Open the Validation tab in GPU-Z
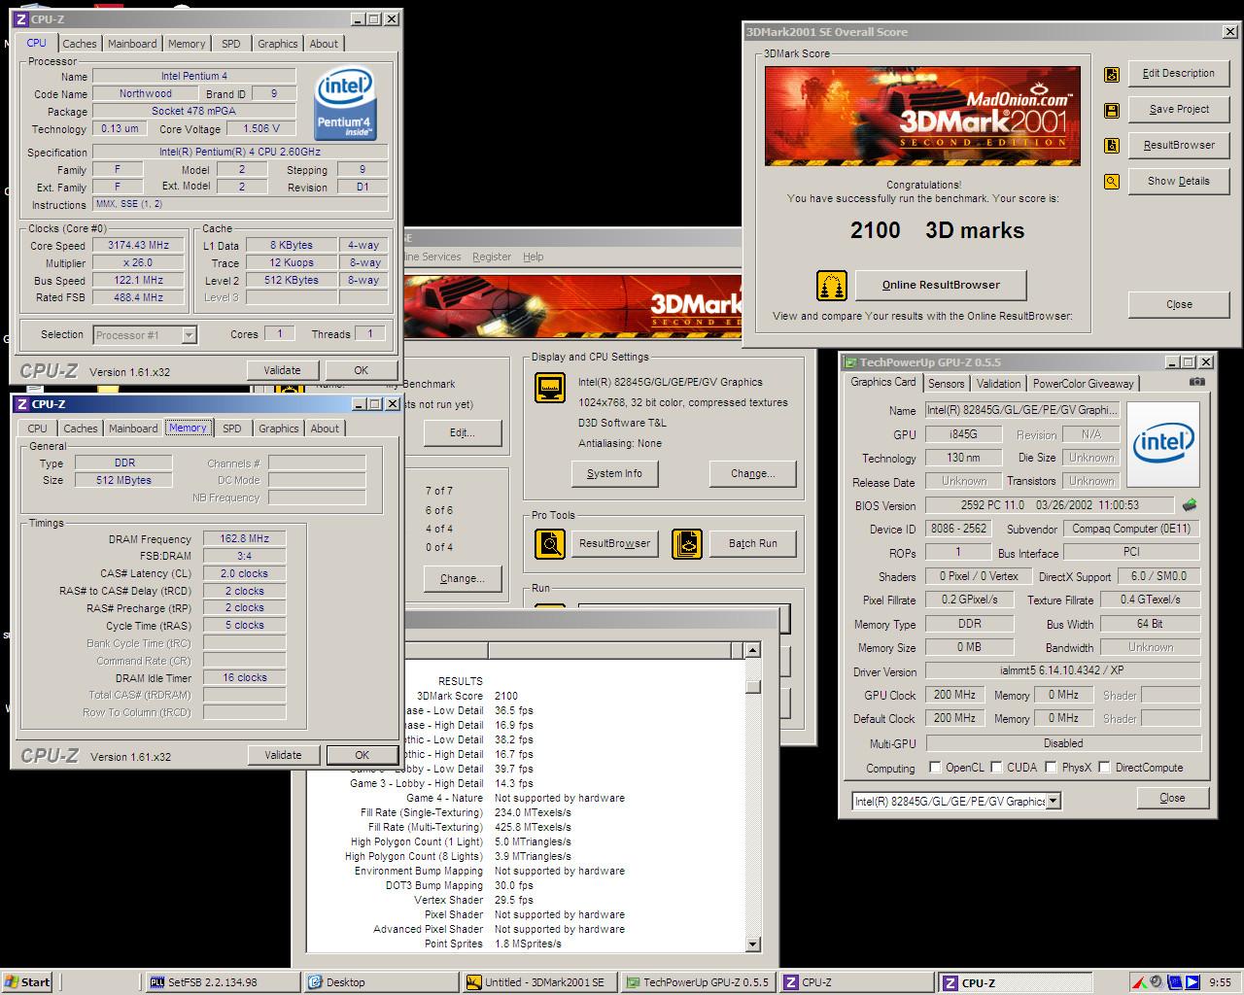This screenshot has height=995, width=1244. [998, 384]
